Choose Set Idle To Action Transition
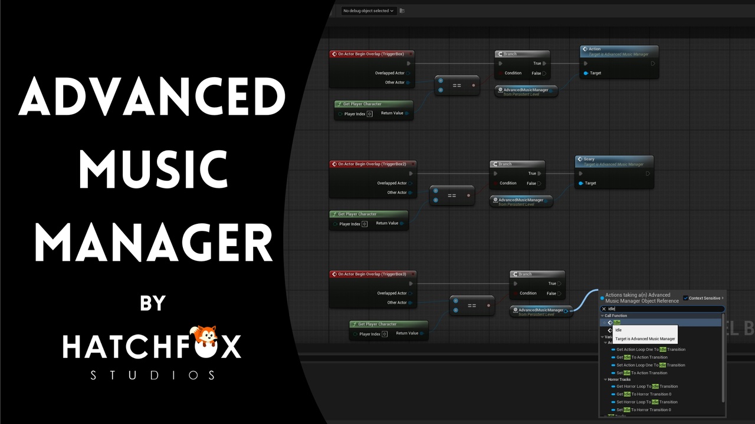Image resolution: width=755 pixels, height=424 pixels. click(x=642, y=373)
